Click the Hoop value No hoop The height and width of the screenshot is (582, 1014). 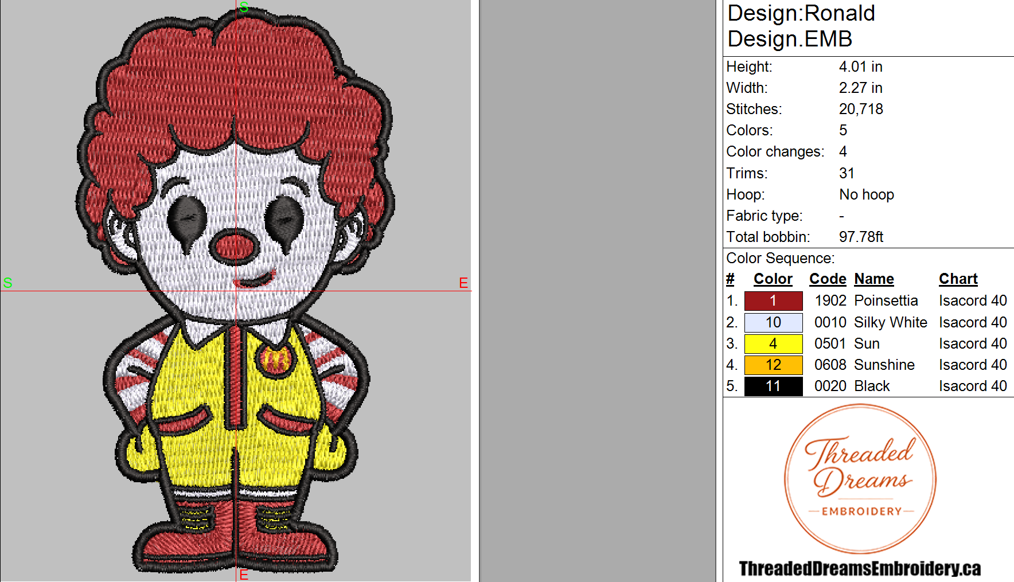click(867, 195)
